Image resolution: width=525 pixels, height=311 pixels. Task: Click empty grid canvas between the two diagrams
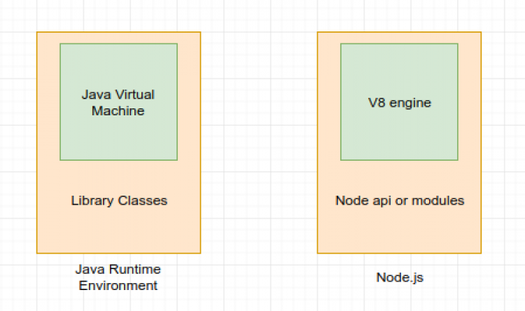coord(259,140)
